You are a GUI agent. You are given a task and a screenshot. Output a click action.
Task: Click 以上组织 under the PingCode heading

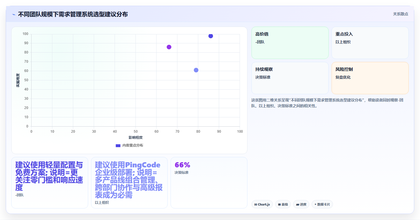point(102,203)
